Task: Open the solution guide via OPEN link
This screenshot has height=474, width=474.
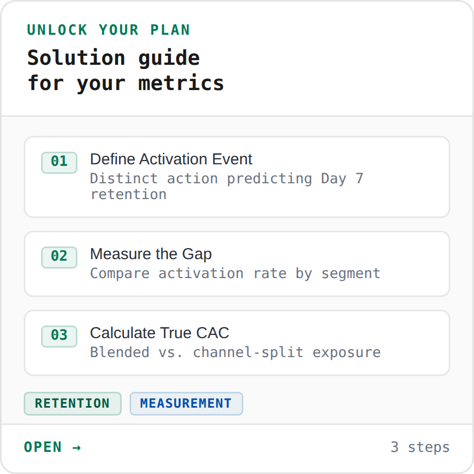Action: coord(53,447)
